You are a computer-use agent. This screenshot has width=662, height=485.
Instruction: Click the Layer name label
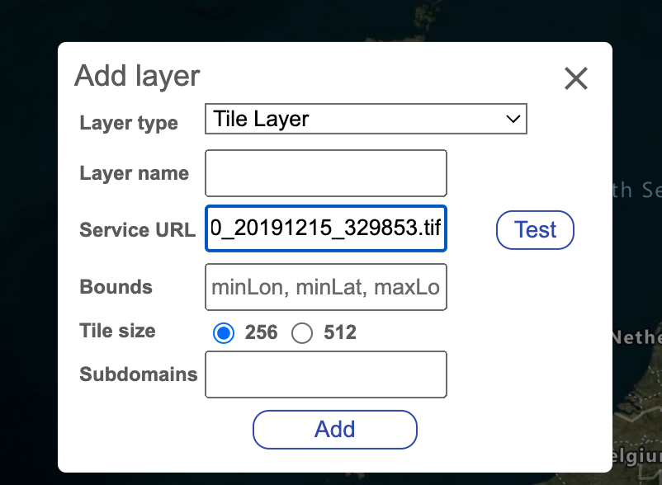pyautogui.click(x=135, y=173)
